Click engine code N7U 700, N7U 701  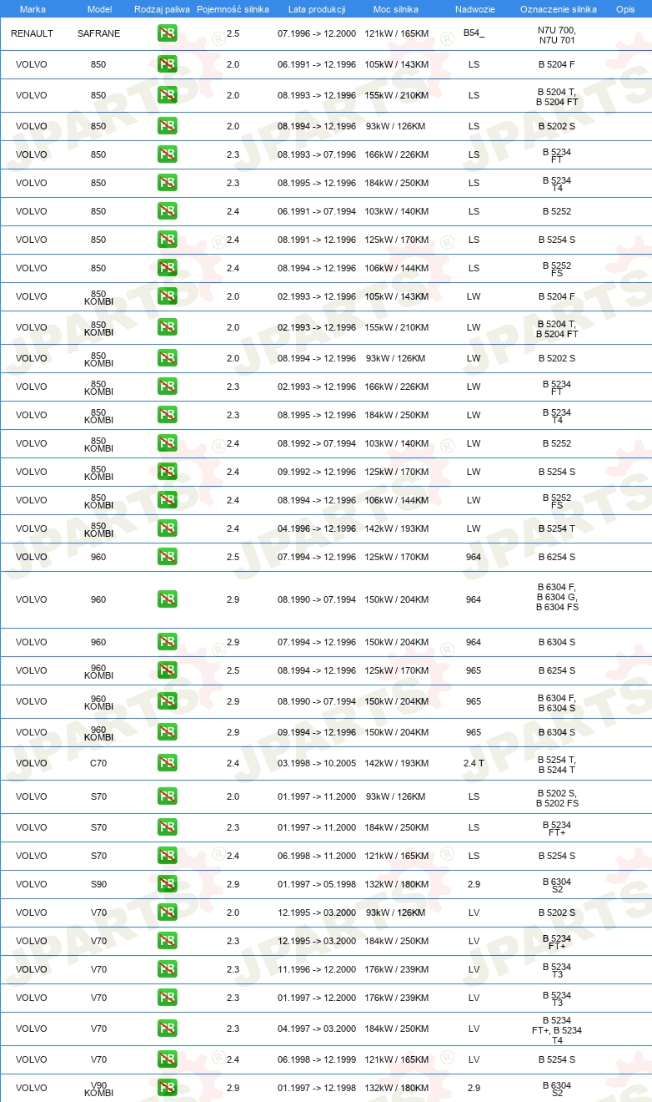pyautogui.click(x=557, y=34)
